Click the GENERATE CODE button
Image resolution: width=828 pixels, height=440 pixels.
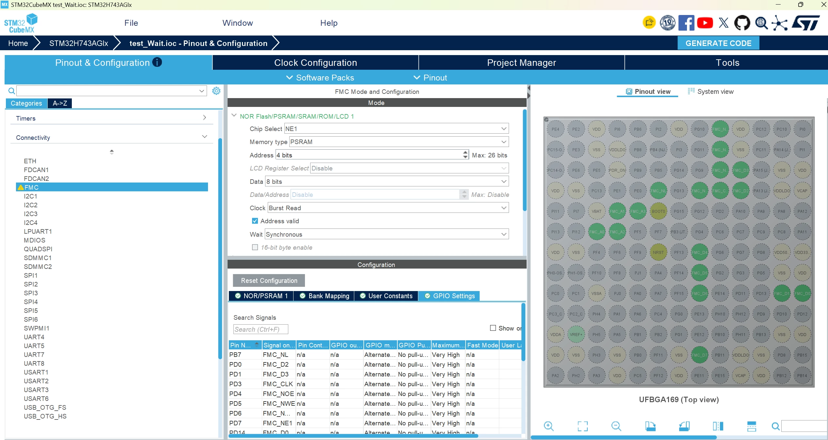pyautogui.click(x=718, y=43)
